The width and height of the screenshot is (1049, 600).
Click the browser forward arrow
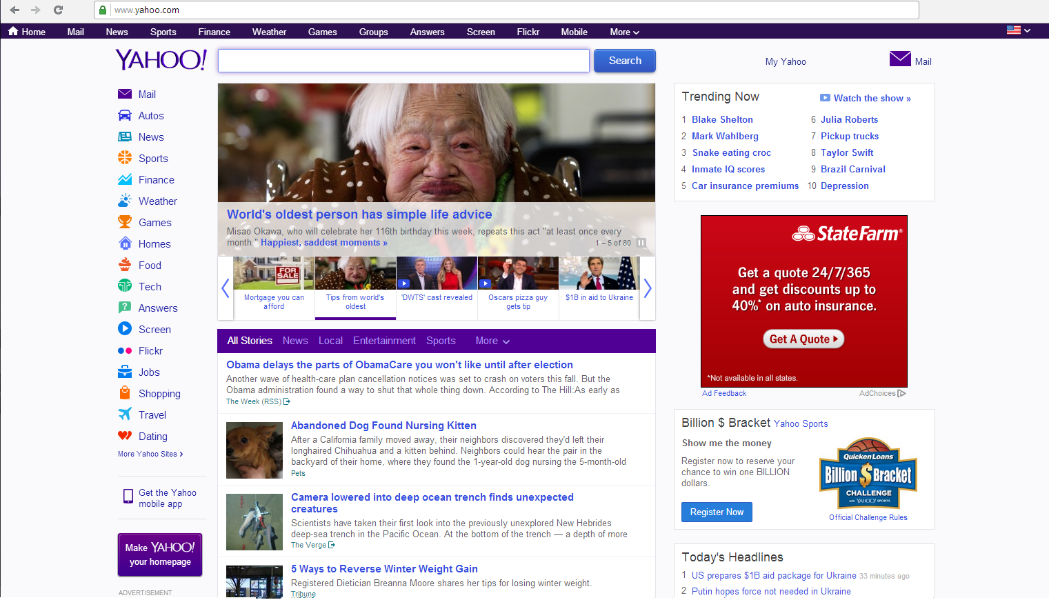click(x=36, y=10)
